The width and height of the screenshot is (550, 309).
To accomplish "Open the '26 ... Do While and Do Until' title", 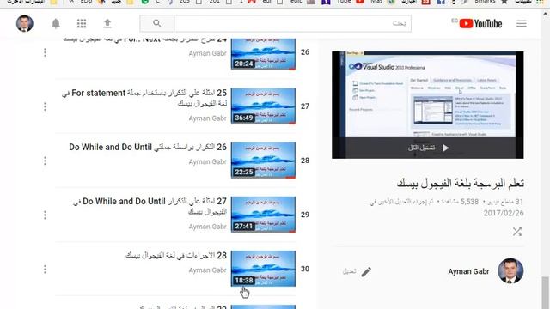I will 148,147.
